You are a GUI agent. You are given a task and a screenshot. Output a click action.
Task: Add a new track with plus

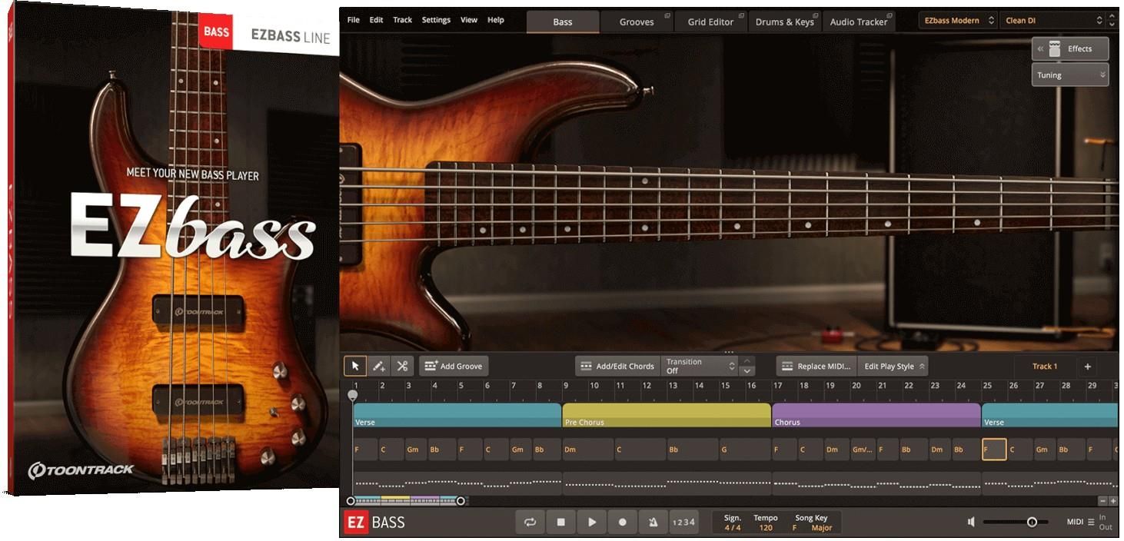pos(1088,367)
